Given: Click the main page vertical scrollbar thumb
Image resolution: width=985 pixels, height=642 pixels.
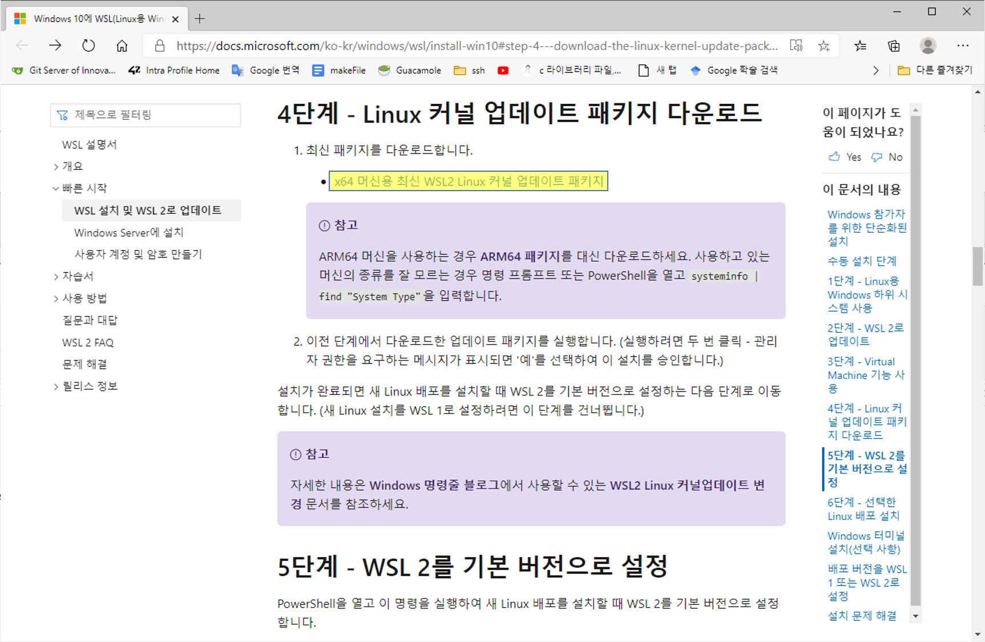Looking at the screenshot, I should pos(978,267).
